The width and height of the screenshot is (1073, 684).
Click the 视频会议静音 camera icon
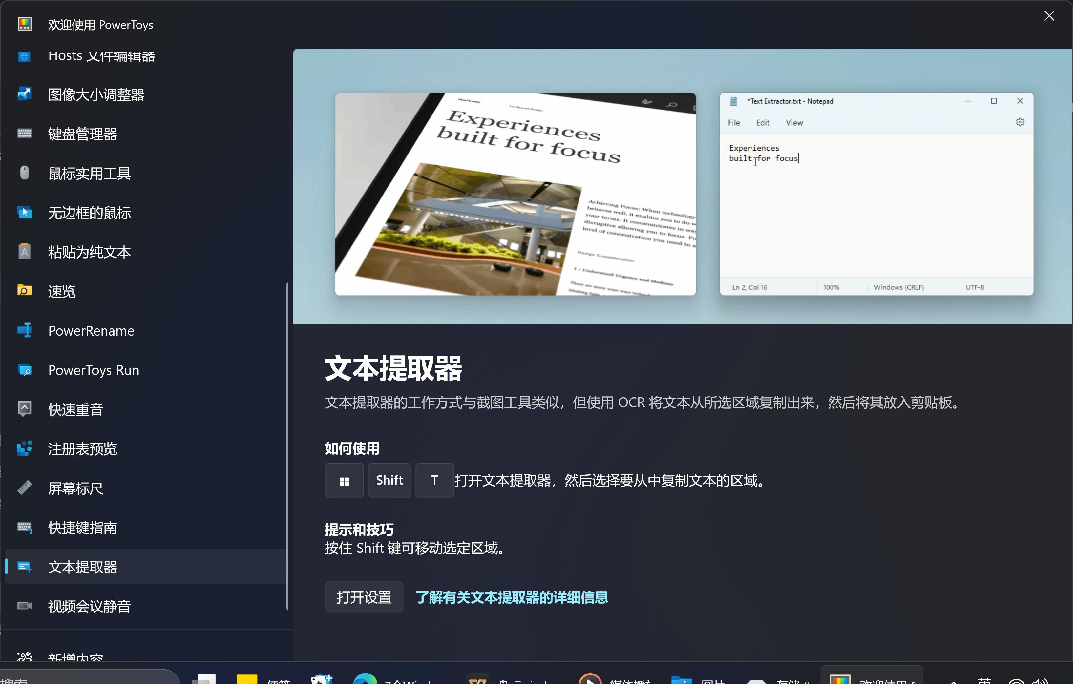click(25, 606)
